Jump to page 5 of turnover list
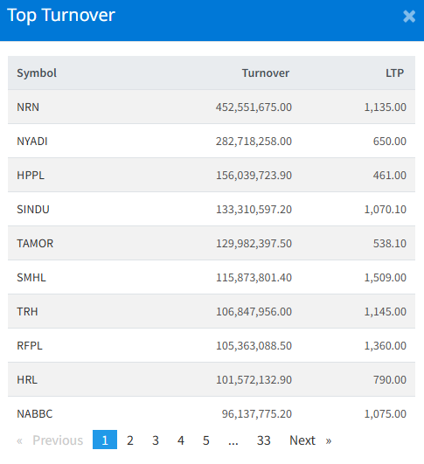Screen dimensions: 424x464 point(206,440)
